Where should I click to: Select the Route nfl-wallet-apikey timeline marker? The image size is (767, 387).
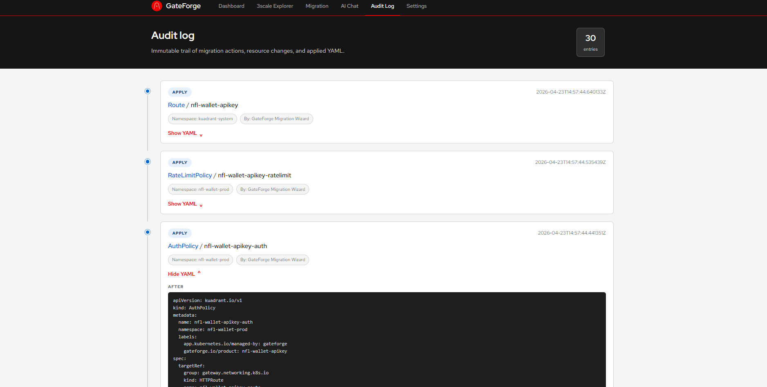[148, 91]
